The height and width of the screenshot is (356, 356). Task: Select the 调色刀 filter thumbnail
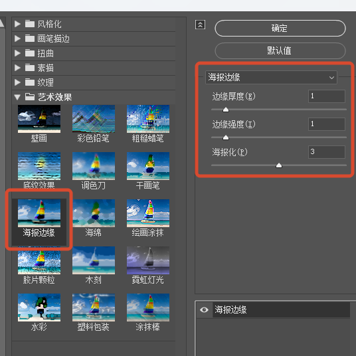coord(94,166)
